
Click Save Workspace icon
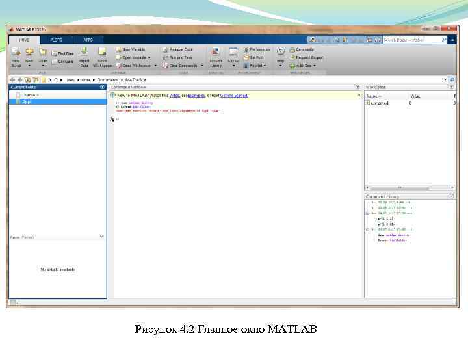coord(102,57)
